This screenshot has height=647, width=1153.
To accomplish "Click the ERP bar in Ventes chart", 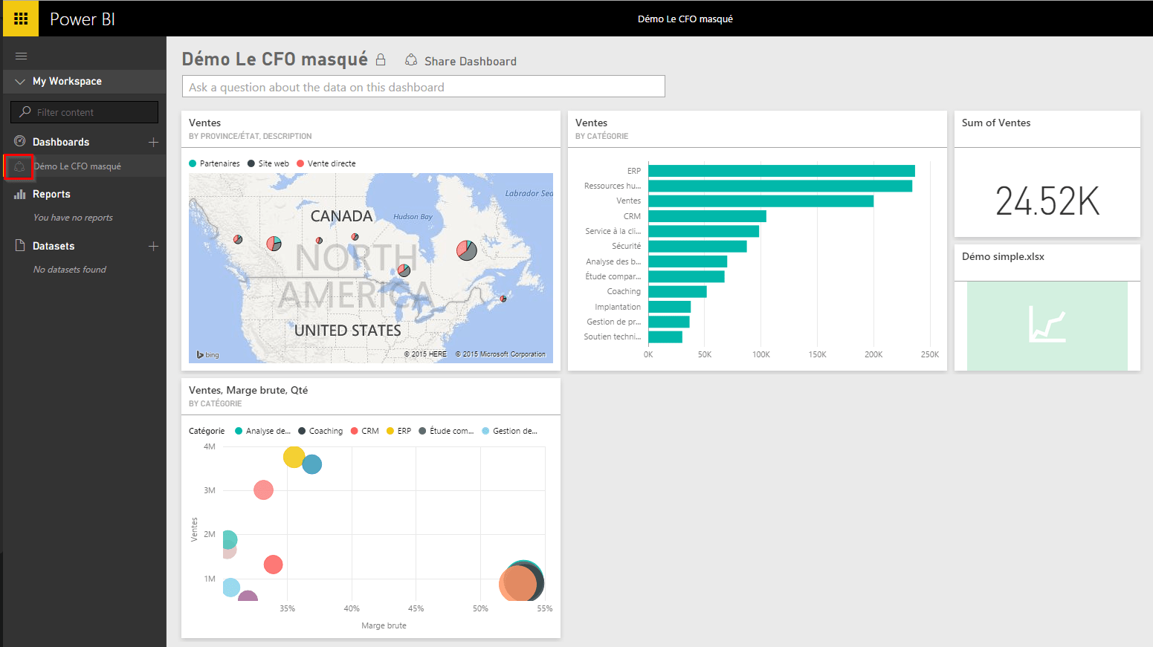I will pyautogui.click(x=781, y=171).
